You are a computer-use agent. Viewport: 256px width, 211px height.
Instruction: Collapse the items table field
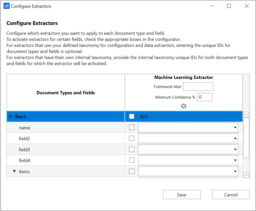(x=14, y=171)
